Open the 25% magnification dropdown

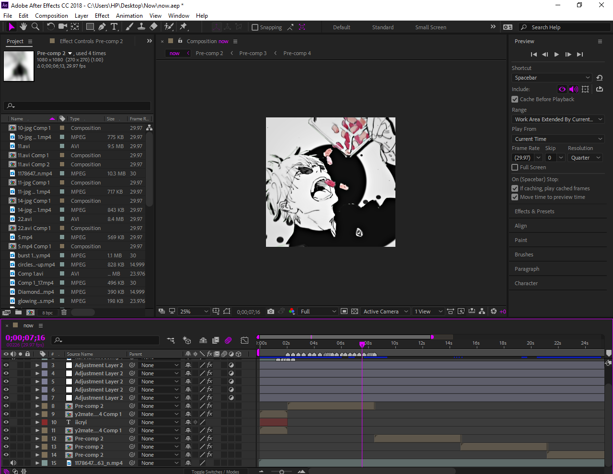coord(194,312)
